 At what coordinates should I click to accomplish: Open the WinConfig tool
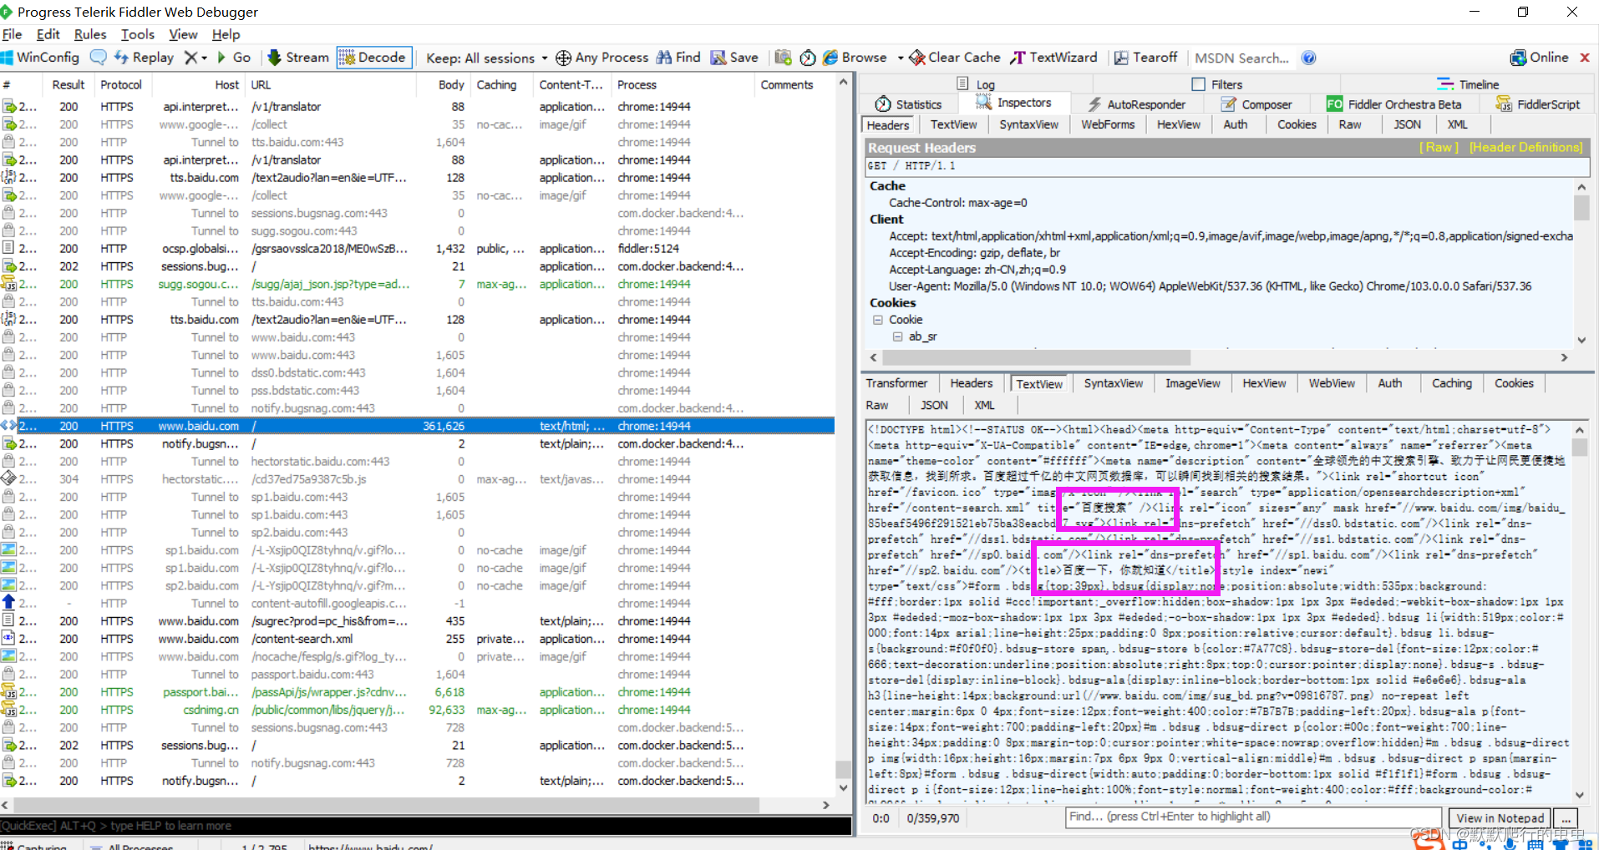tap(40, 58)
